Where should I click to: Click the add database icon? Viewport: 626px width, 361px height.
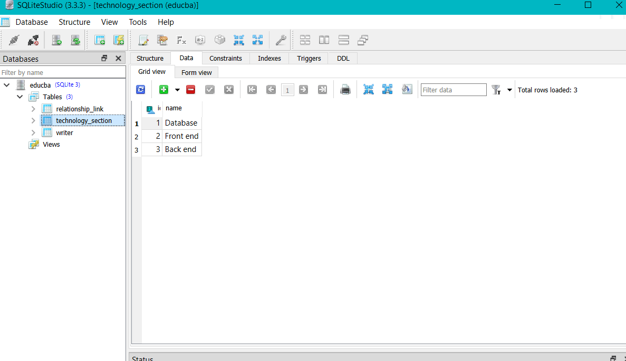pos(56,40)
